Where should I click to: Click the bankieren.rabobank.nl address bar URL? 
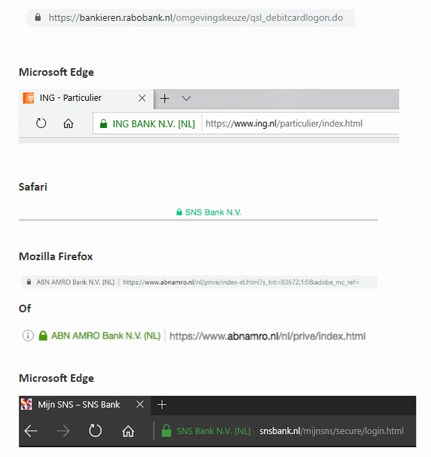point(196,18)
